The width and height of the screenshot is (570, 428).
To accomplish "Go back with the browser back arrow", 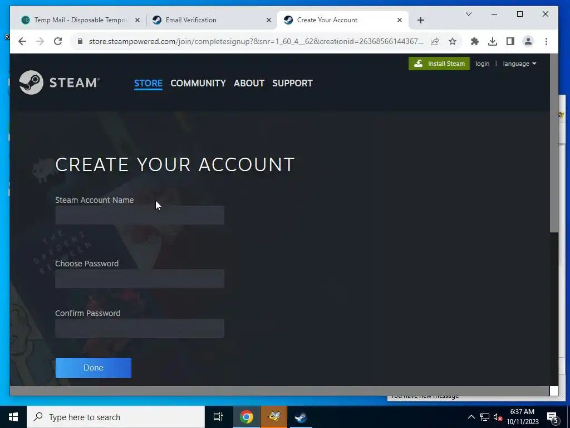I will [x=22, y=41].
